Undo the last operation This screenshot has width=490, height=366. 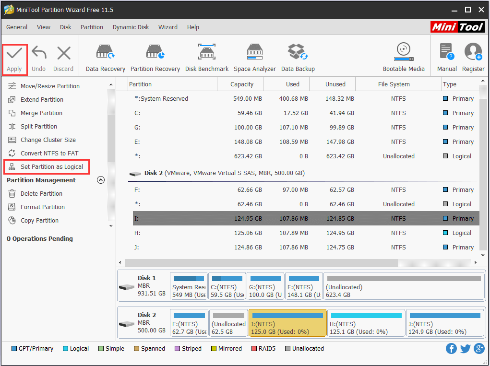[39, 59]
